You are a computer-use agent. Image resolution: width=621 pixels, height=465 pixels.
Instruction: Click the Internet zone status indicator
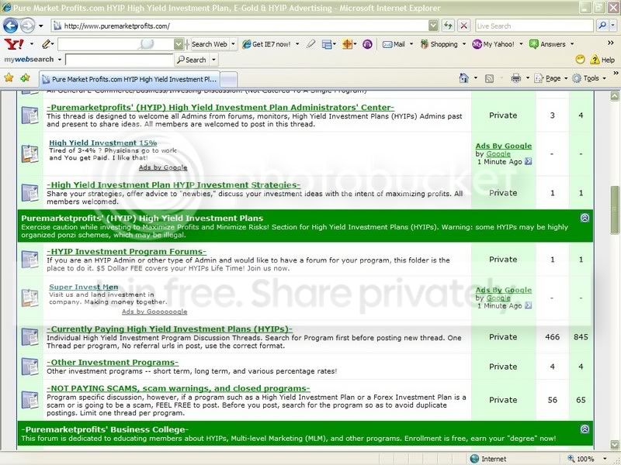coord(488,459)
